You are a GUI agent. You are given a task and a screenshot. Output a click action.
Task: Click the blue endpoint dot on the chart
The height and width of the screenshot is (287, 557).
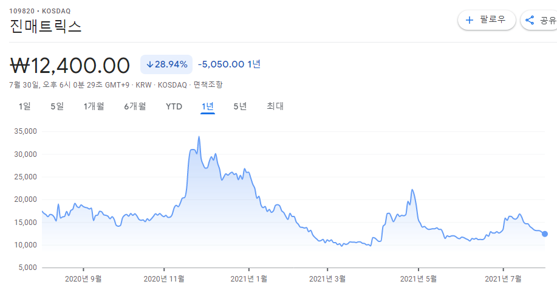pyautogui.click(x=545, y=234)
